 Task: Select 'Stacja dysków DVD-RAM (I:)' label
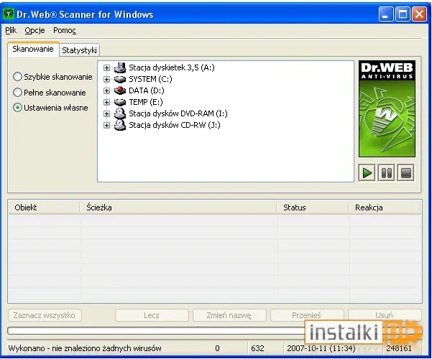tap(178, 113)
